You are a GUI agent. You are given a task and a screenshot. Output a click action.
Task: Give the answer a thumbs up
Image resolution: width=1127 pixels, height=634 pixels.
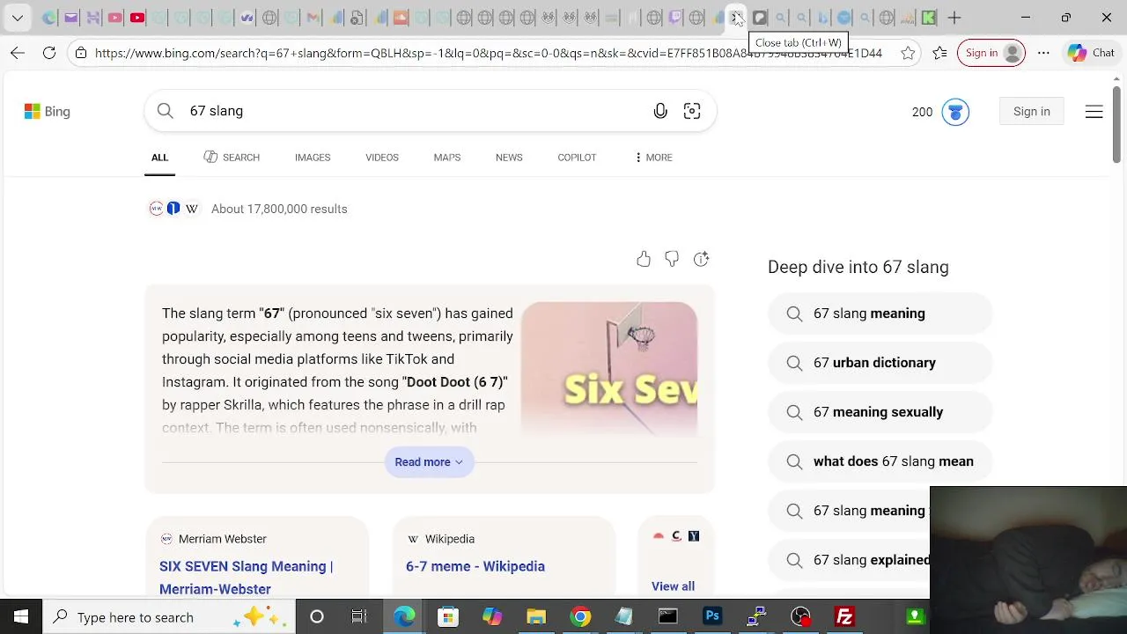(644, 259)
